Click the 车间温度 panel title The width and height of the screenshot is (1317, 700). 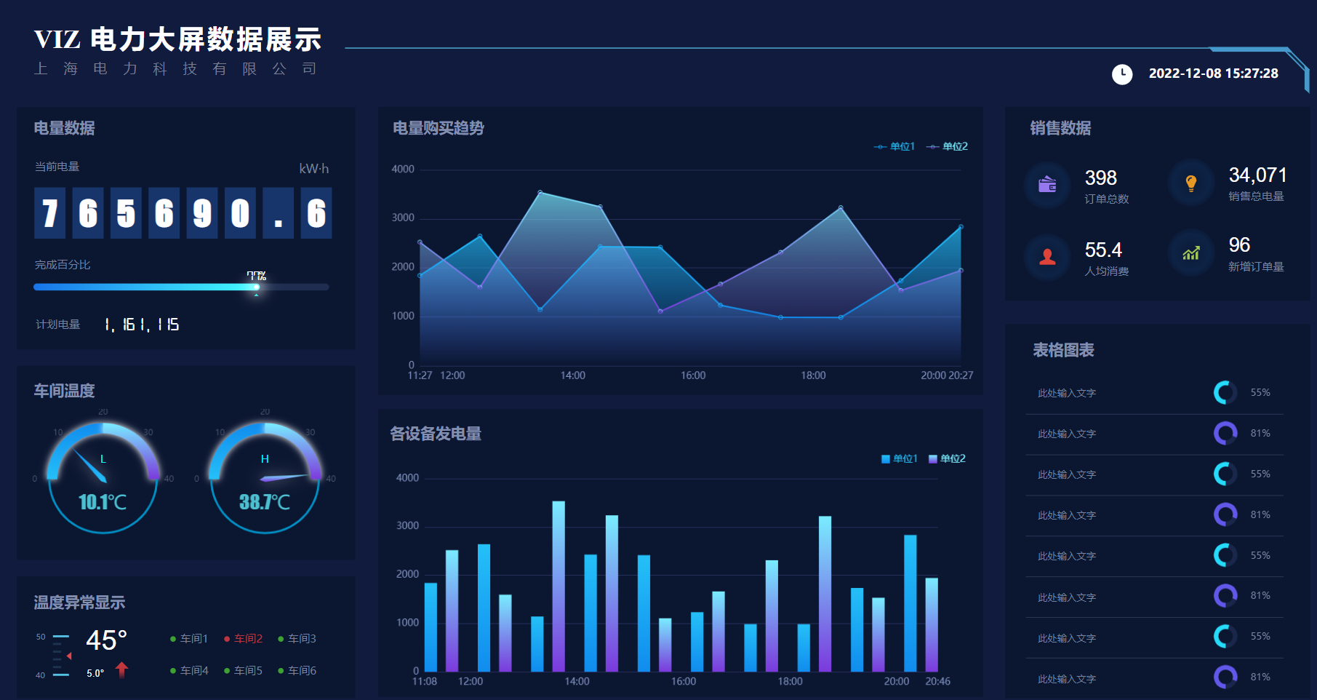(65, 391)
